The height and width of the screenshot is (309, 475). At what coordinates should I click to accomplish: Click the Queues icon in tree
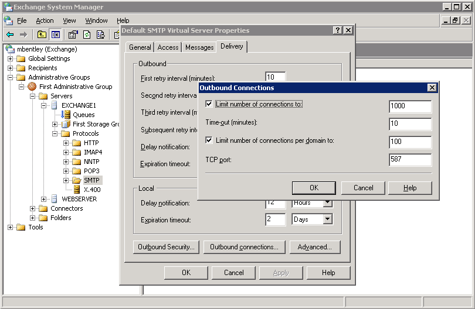click(66, 115)
